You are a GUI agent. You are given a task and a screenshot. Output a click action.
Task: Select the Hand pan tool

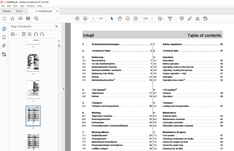pyautogui.click(x=120, y=18)
